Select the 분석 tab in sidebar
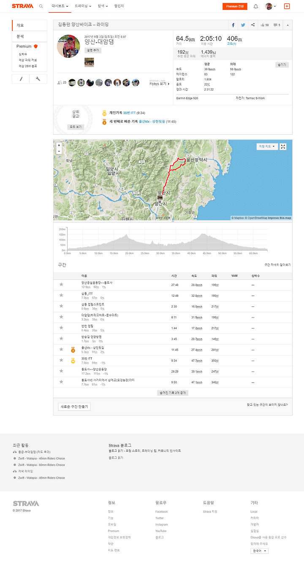The image size is (304, 564). [x=29, y=36]
